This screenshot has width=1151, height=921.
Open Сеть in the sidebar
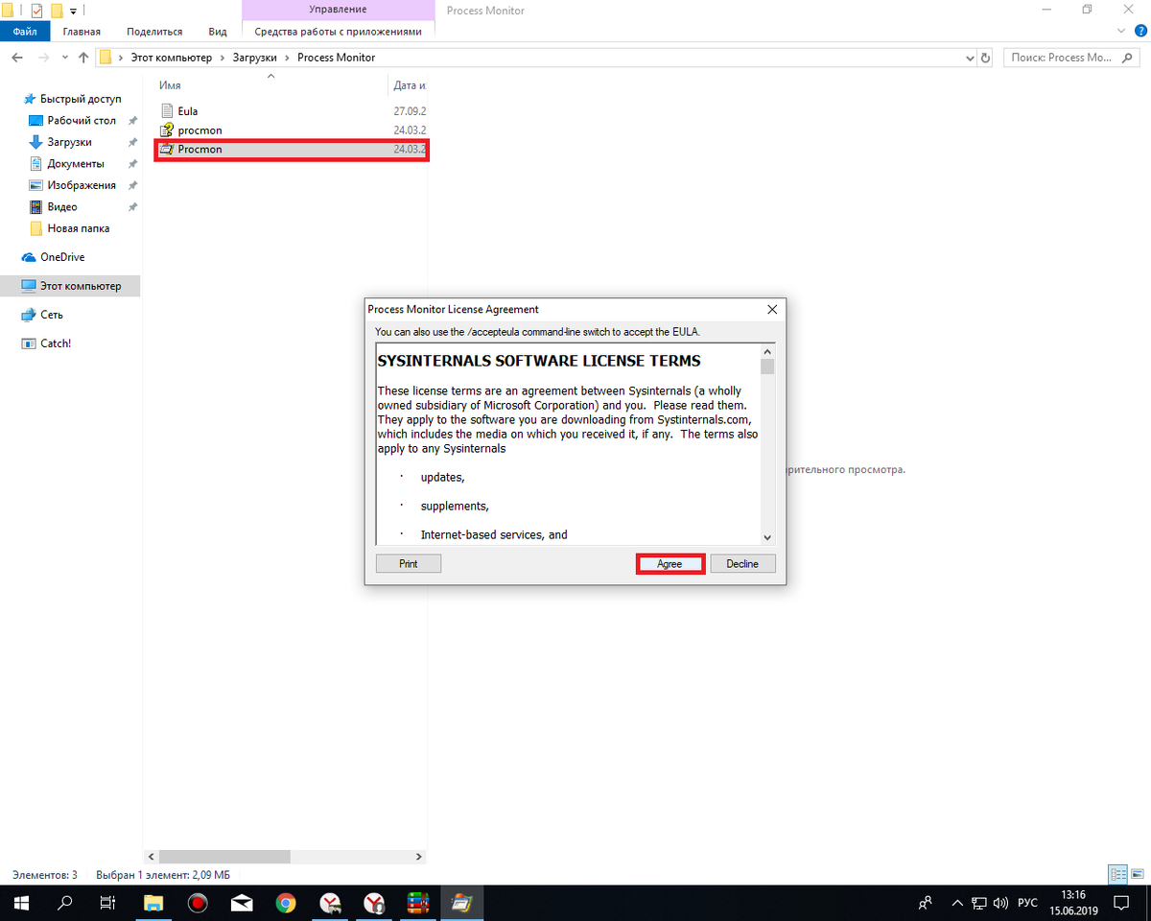52,315
